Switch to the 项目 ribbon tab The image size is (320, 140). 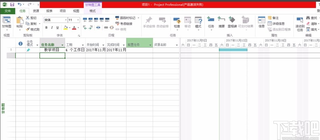(x=62, y=11)
